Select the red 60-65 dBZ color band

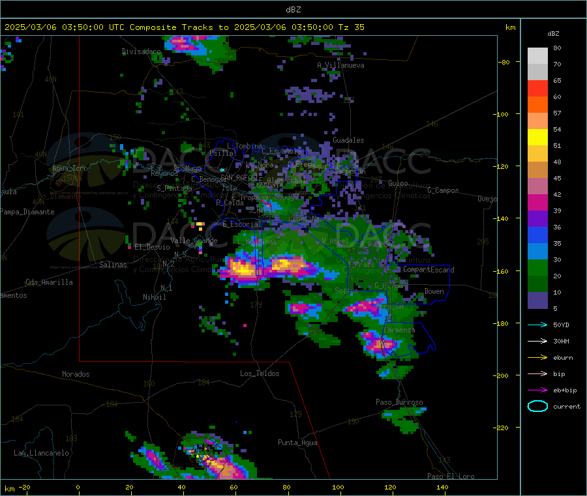537,88
